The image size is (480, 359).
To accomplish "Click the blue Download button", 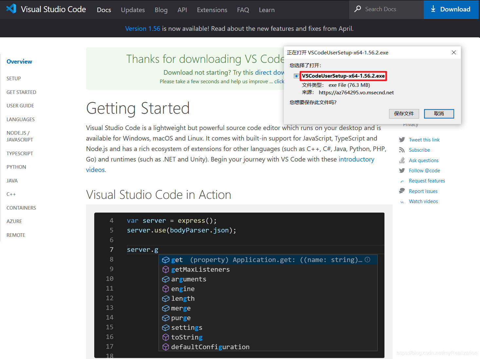I will 451,9.
